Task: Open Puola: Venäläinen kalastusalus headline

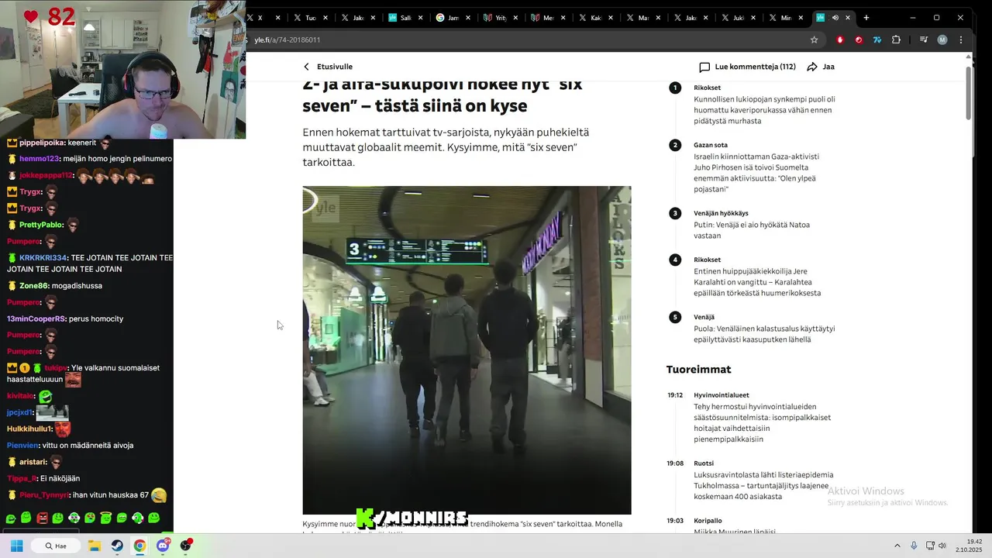Action: point(764,334)
